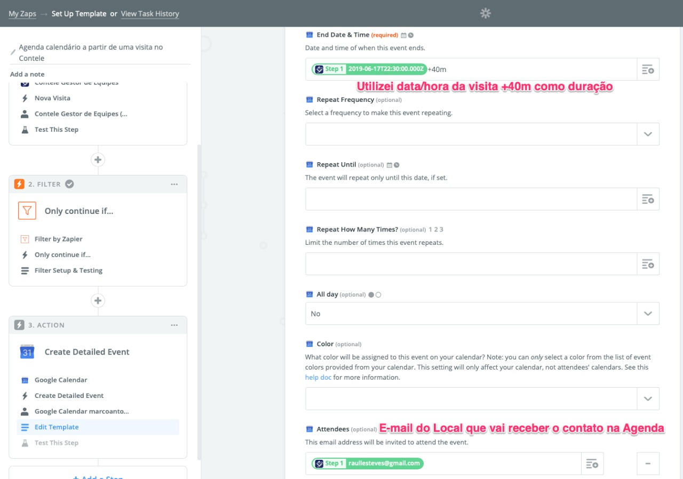Click the Attendees email field
Screen dimensions: 683x479
tap(443, 464)
